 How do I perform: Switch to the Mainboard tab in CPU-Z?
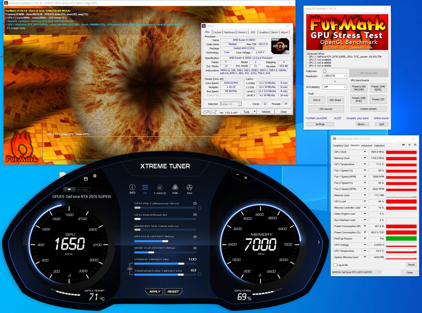coord(229,32)
